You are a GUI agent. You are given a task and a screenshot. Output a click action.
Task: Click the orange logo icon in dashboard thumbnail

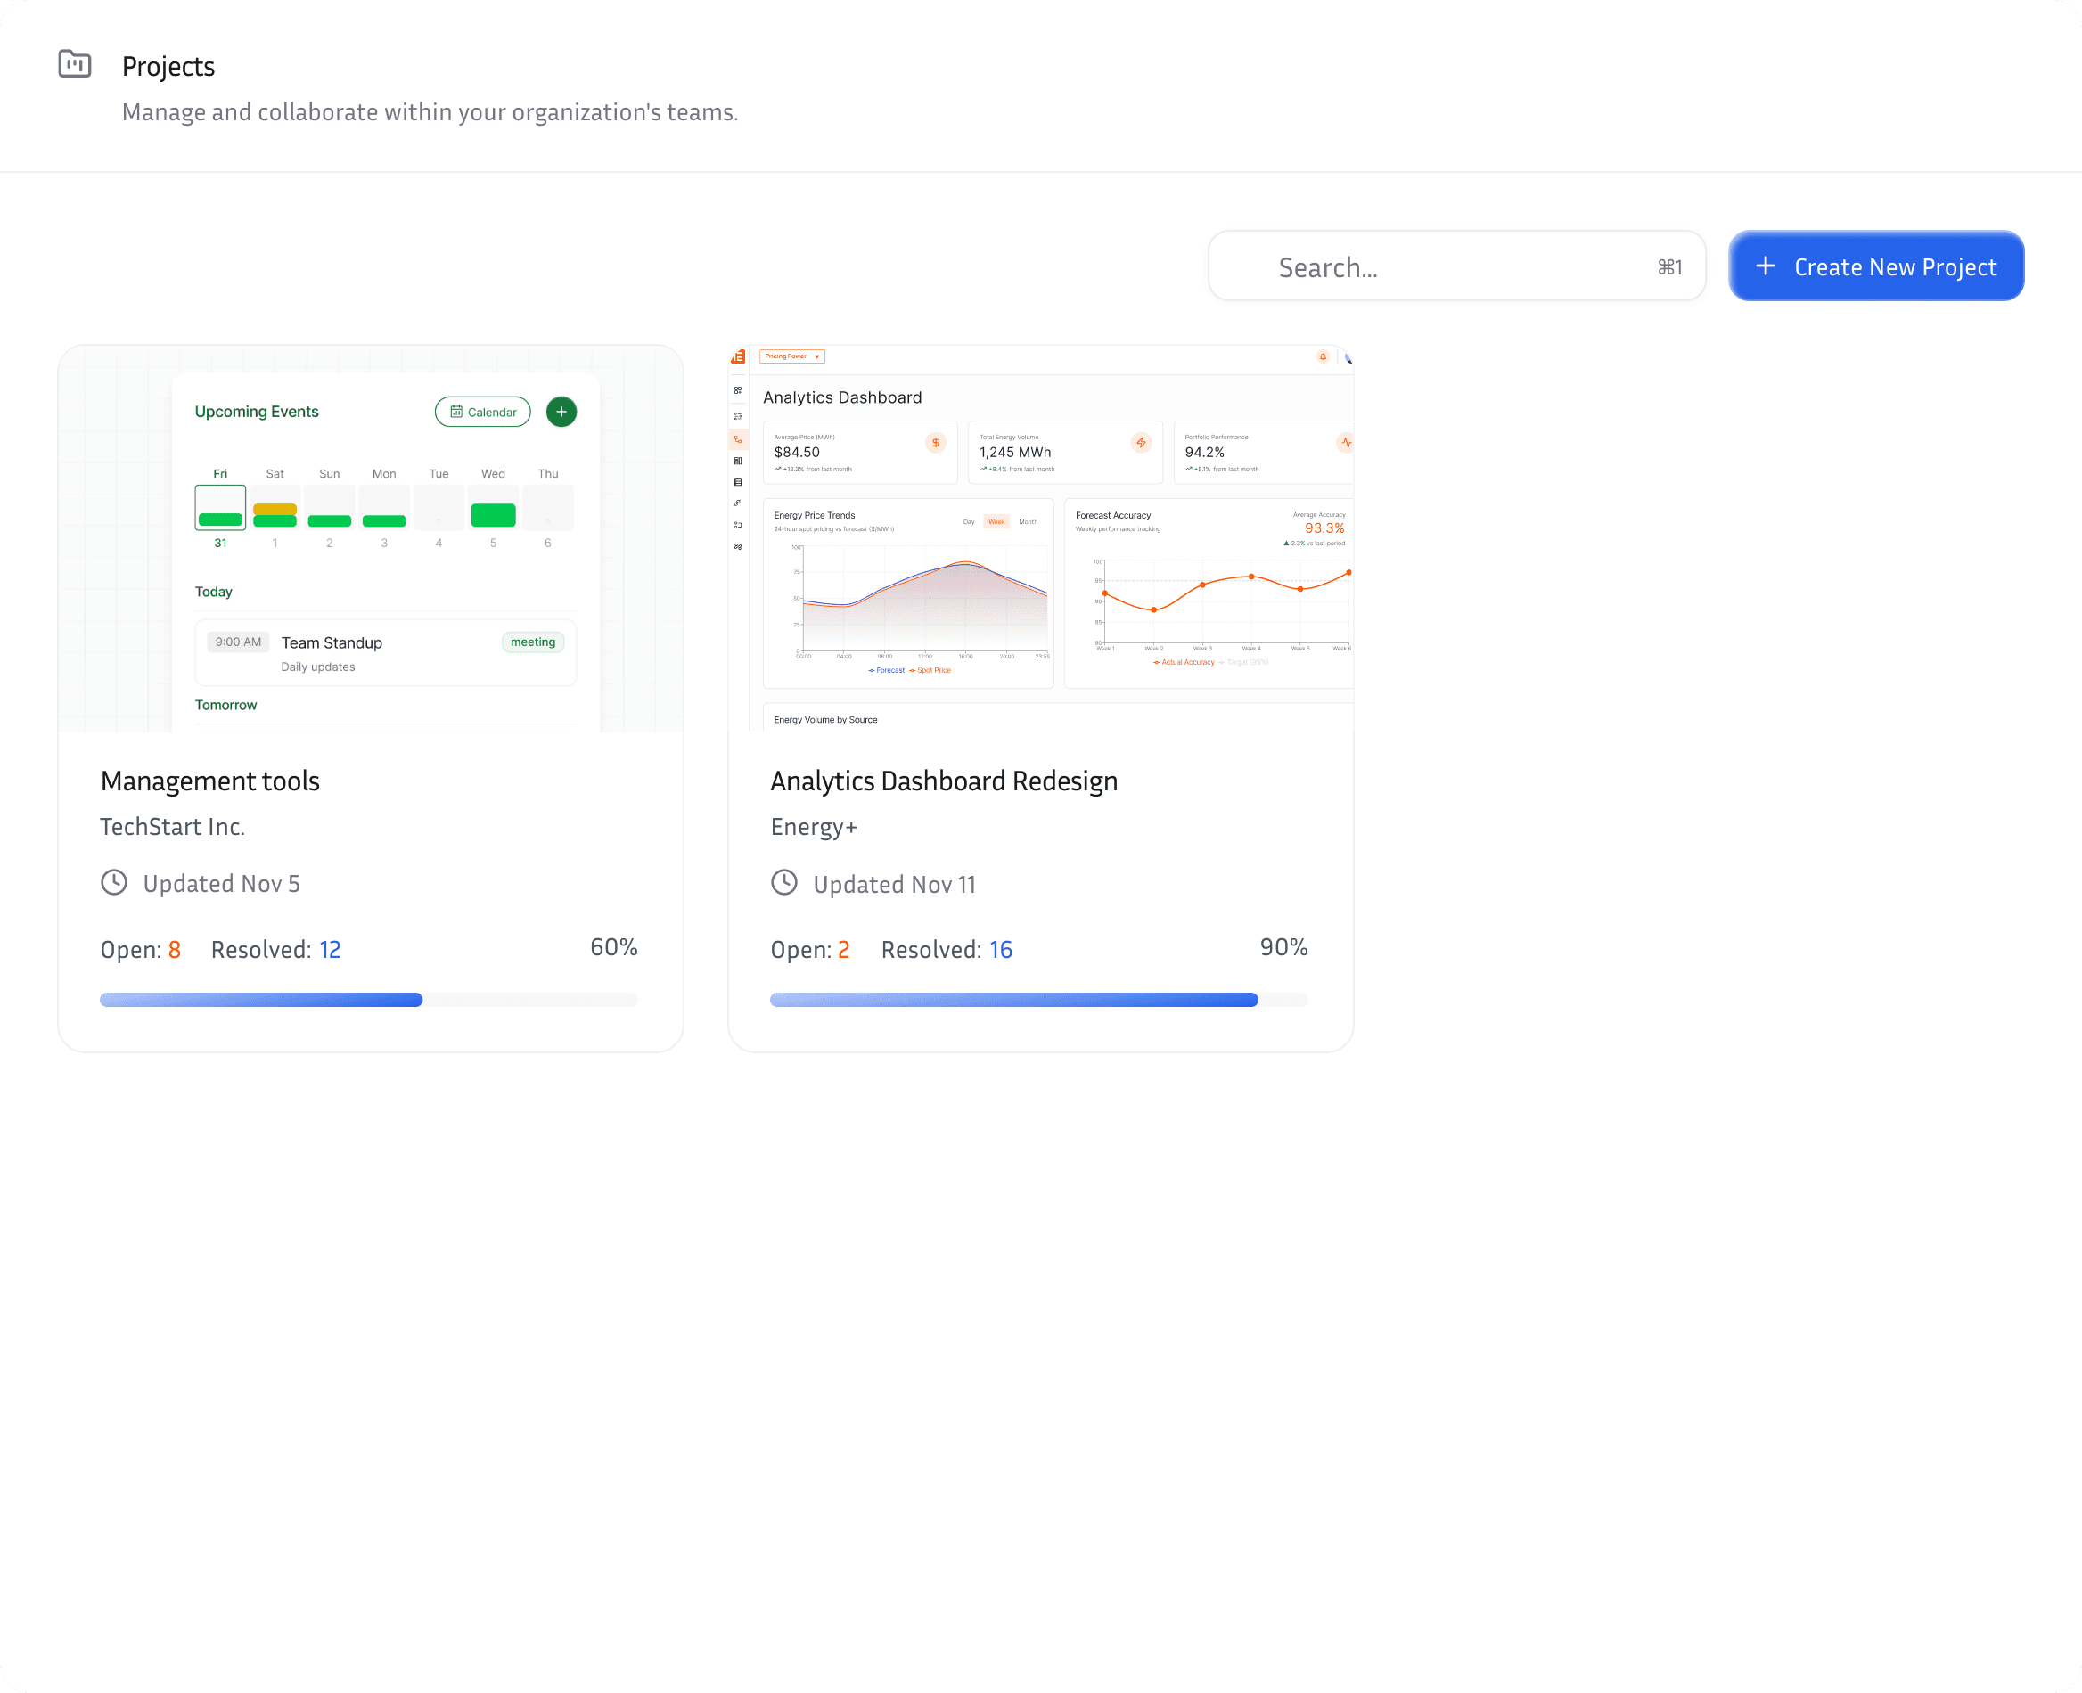pyautogui.click(x=739, y=357)
